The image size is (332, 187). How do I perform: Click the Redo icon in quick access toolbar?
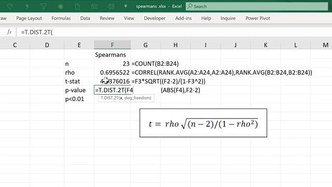click(10, 7)
